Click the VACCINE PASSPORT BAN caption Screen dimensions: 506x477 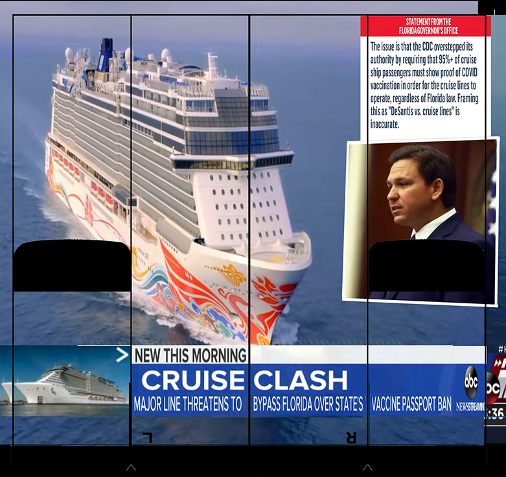[411, 404]
